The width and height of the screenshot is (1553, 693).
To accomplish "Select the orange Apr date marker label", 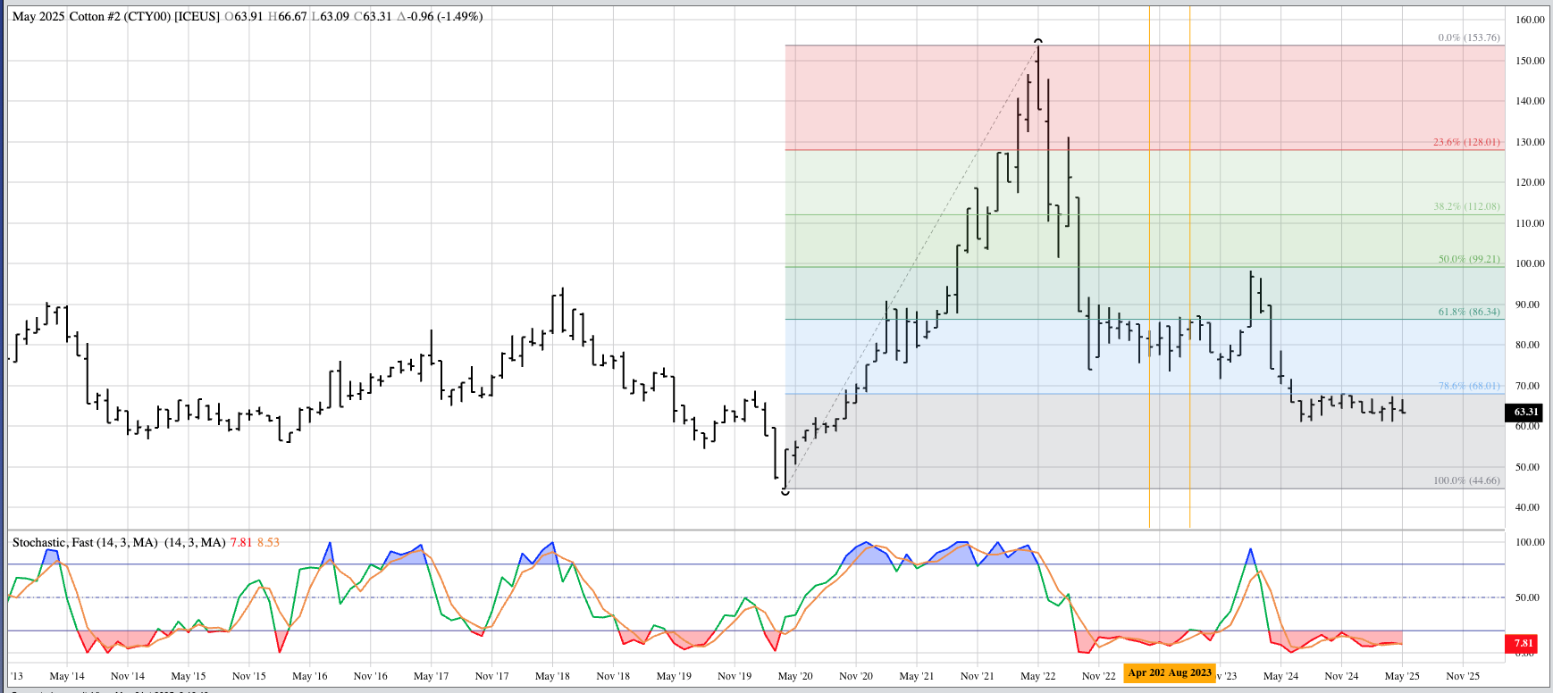I will click(1146, 672).
